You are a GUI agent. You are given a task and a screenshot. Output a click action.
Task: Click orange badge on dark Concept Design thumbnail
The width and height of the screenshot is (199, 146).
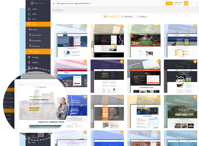195,61
